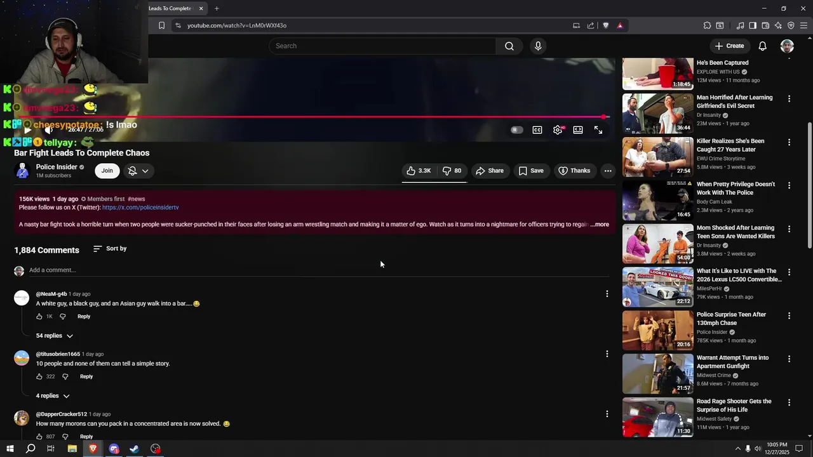The height and width of the screenshot is (457, 813).
Task: Open the Share dialog for this video
Action: pos(490,171)
